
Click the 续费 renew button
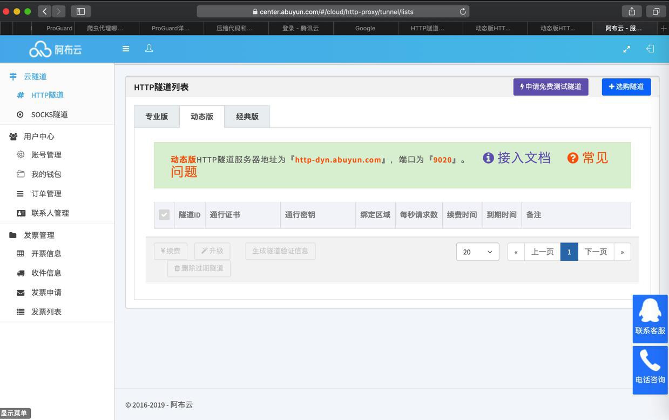coord(171,251)
